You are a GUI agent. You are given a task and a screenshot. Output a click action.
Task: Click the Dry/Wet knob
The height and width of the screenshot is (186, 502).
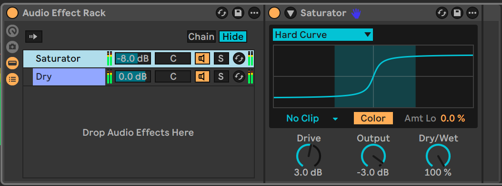click(438, 156)
